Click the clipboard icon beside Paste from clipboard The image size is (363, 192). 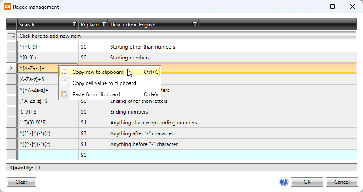click(64, 94)
